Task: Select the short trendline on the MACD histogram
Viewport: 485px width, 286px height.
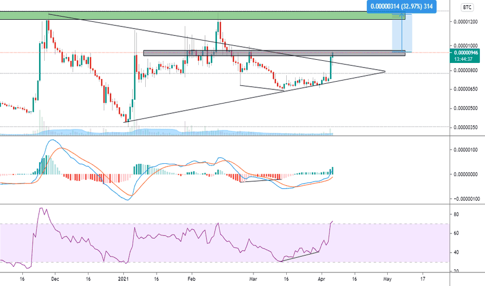Action: click(x=261, y=180)
